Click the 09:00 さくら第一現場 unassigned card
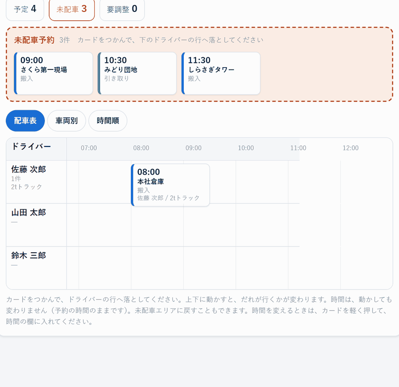399x387 pixels. [53, 73]
